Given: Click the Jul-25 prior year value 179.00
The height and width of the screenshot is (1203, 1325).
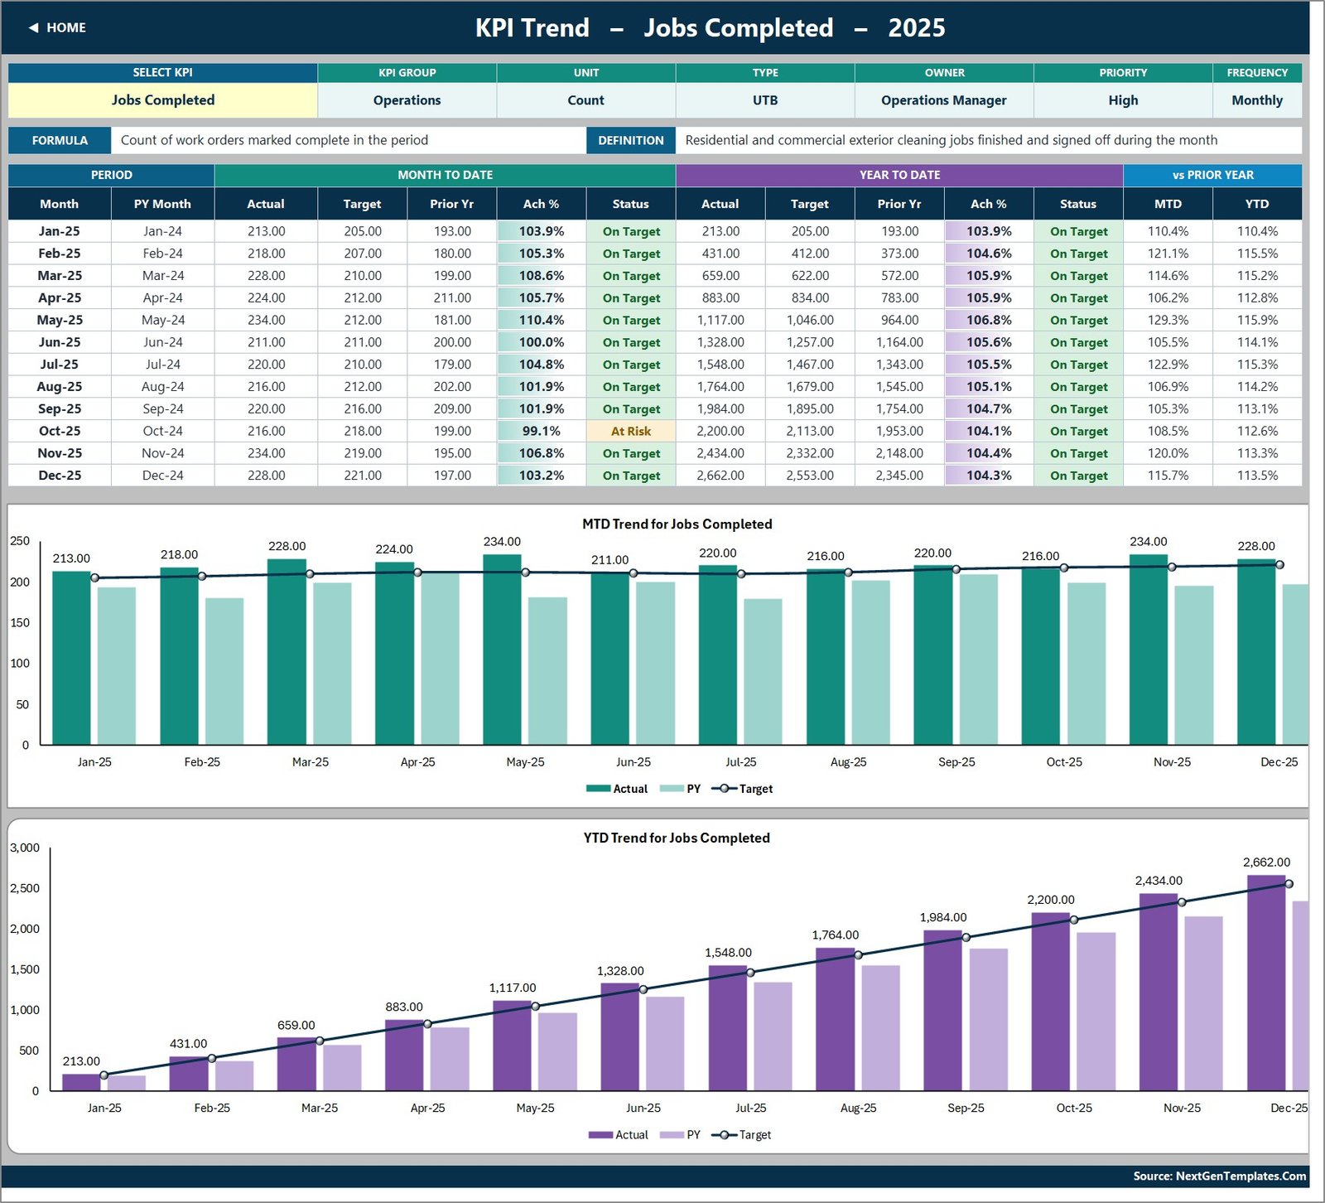Looking at the screenshot, I should [452, 365].
